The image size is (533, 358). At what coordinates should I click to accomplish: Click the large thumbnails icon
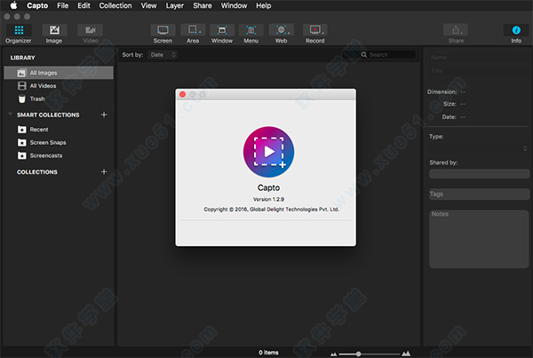406,354
